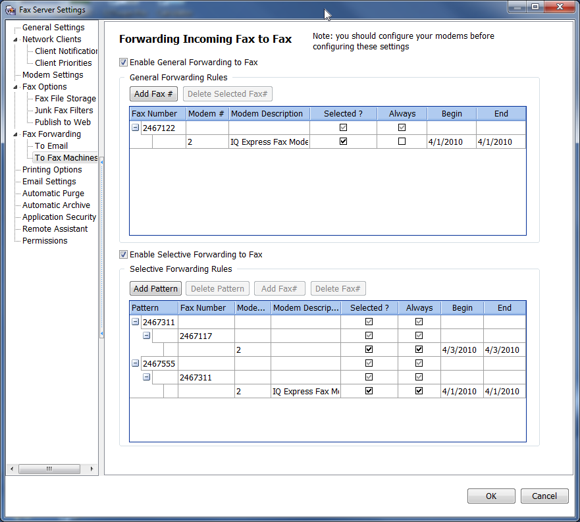Click the Add Fax # button
Image resolution: width=580 pixels, height=522 pixels.
click(154, 94)
